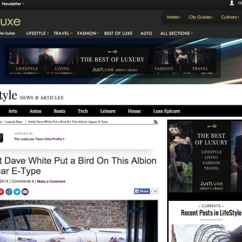
Task: Click the Facebook Share button
Action: (x=142, y=191)
